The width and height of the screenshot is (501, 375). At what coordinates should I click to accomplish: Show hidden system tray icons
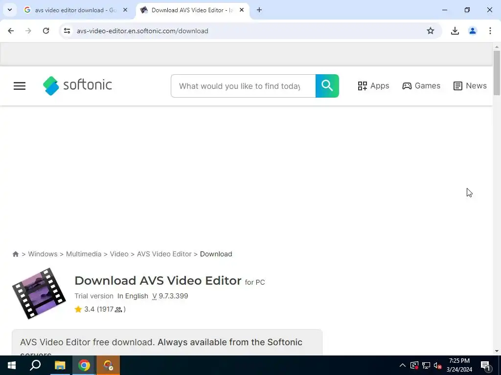pyautogui.click(x=403, y=365)
